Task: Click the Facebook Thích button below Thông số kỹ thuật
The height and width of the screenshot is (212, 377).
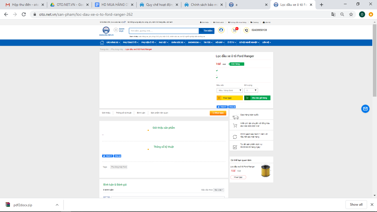Action: (108, 156)
